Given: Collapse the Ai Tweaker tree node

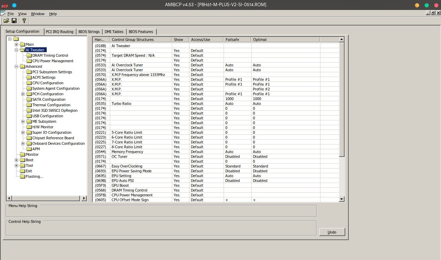Looking at the screenshot, I should point(16,50).
